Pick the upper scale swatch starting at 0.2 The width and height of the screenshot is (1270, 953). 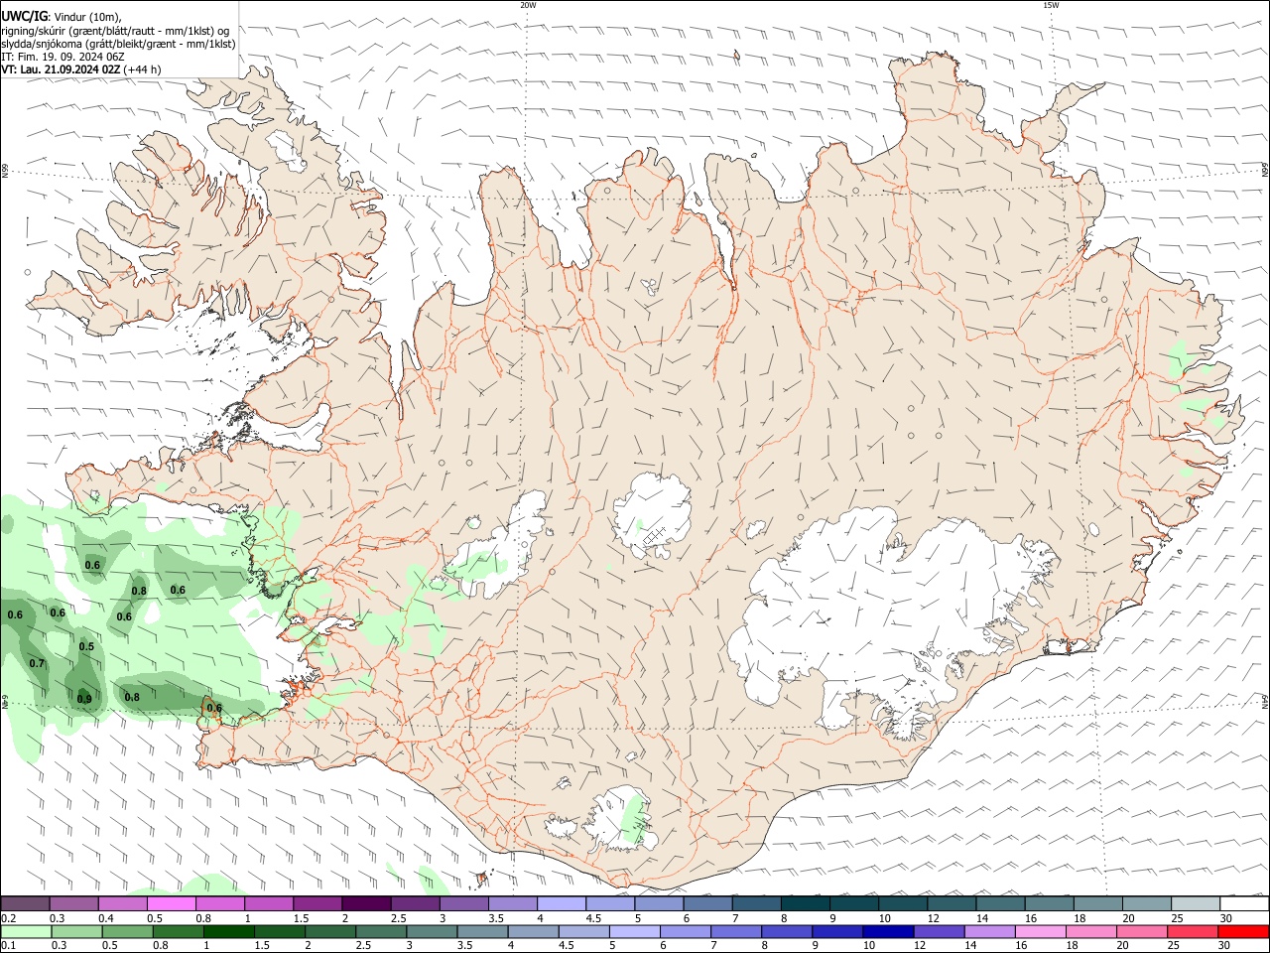click(25, 903)
